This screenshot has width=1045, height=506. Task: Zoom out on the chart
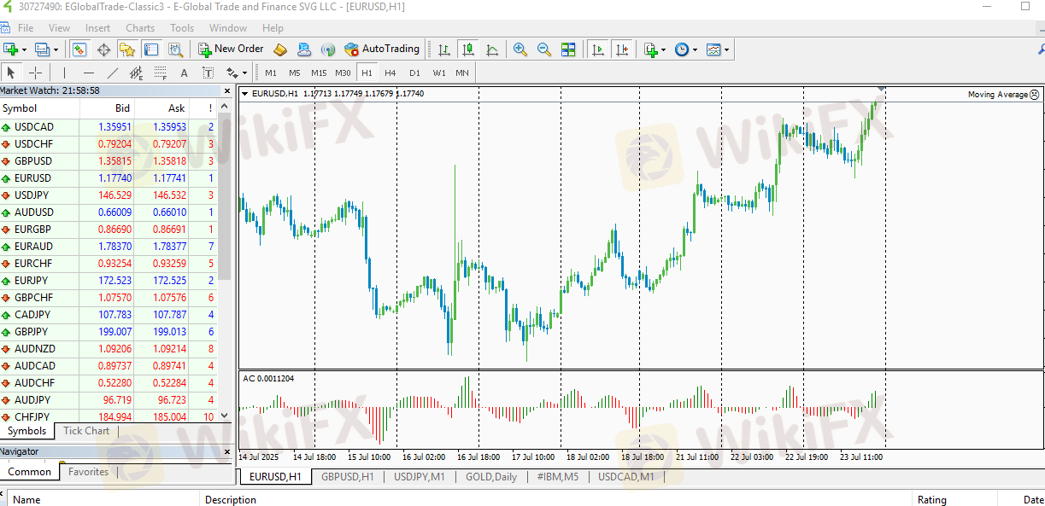tap(543, 49)
